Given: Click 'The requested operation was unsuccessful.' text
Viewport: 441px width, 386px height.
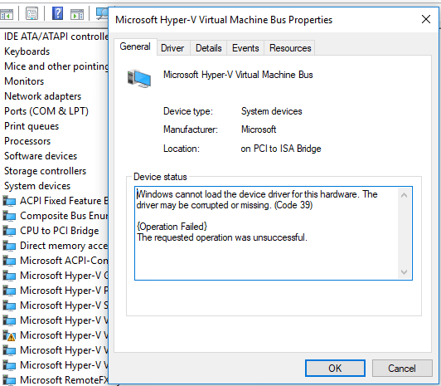Looking at the screenshot, I should click(x=222, y=237).
